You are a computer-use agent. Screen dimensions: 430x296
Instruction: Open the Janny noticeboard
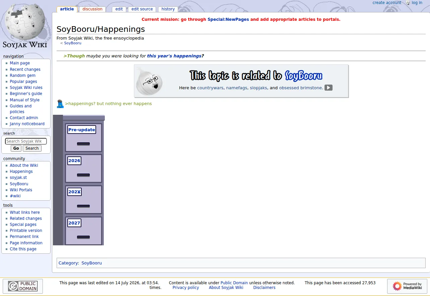pyautogui.click(x=27, y=124)
